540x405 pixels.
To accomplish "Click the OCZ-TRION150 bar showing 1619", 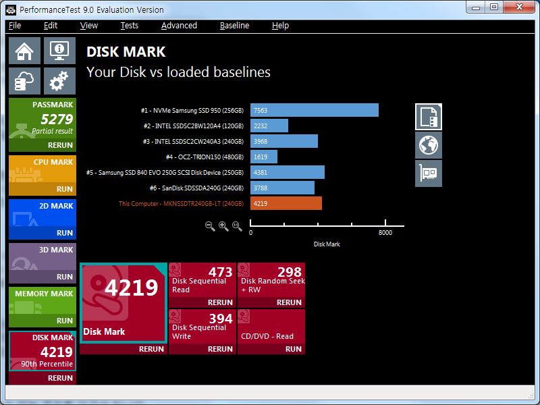I will coord(264,157).
